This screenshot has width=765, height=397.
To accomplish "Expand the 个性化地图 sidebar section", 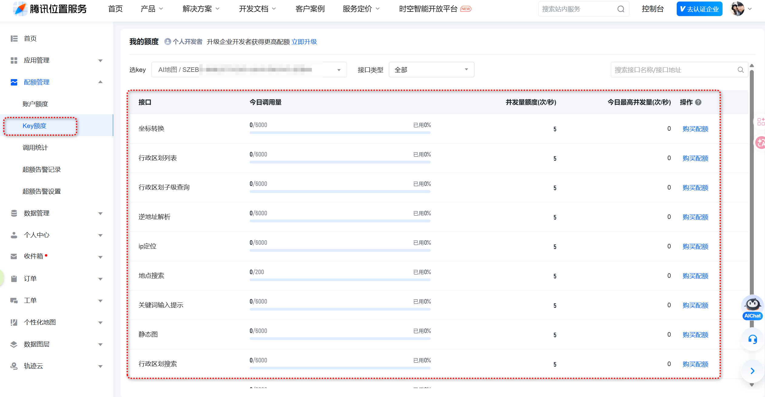I will 100,323.
